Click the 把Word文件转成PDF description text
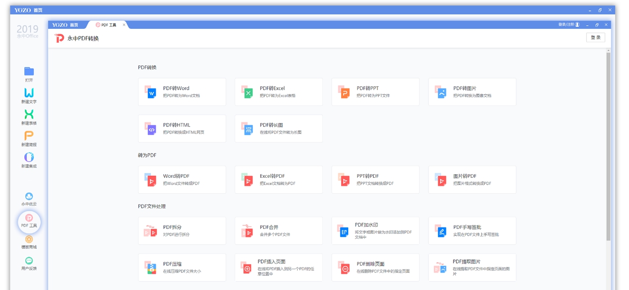 pos(181,184)
